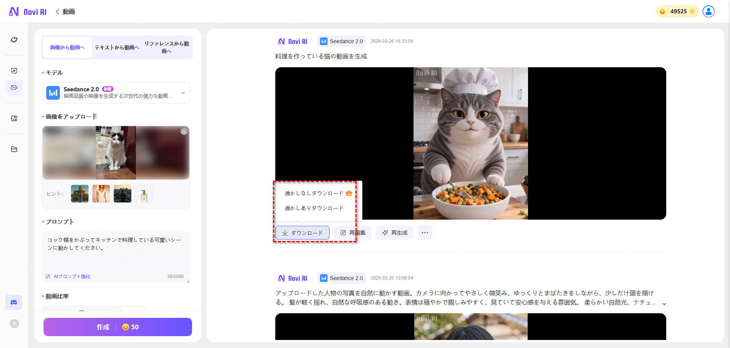Select the globe explore icon at sidebar top
730x348 pixels.
click(14, 40)
